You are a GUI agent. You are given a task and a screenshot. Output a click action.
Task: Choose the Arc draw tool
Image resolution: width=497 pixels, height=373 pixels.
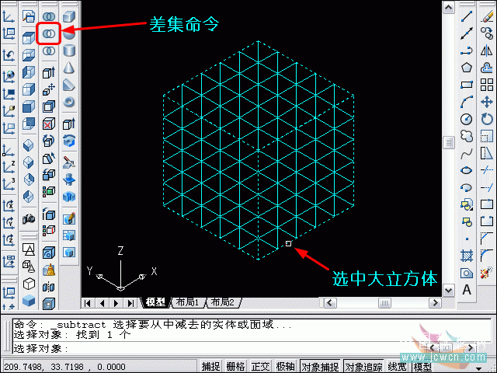tap(467, 102)
